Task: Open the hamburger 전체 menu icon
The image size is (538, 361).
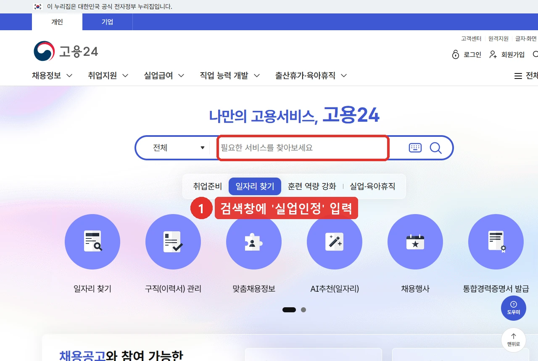Action: click(518, 76)
